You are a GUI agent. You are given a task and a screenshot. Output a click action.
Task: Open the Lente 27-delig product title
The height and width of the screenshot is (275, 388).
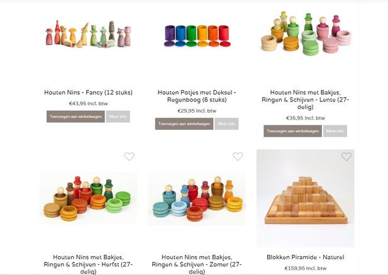pos(306,99)
